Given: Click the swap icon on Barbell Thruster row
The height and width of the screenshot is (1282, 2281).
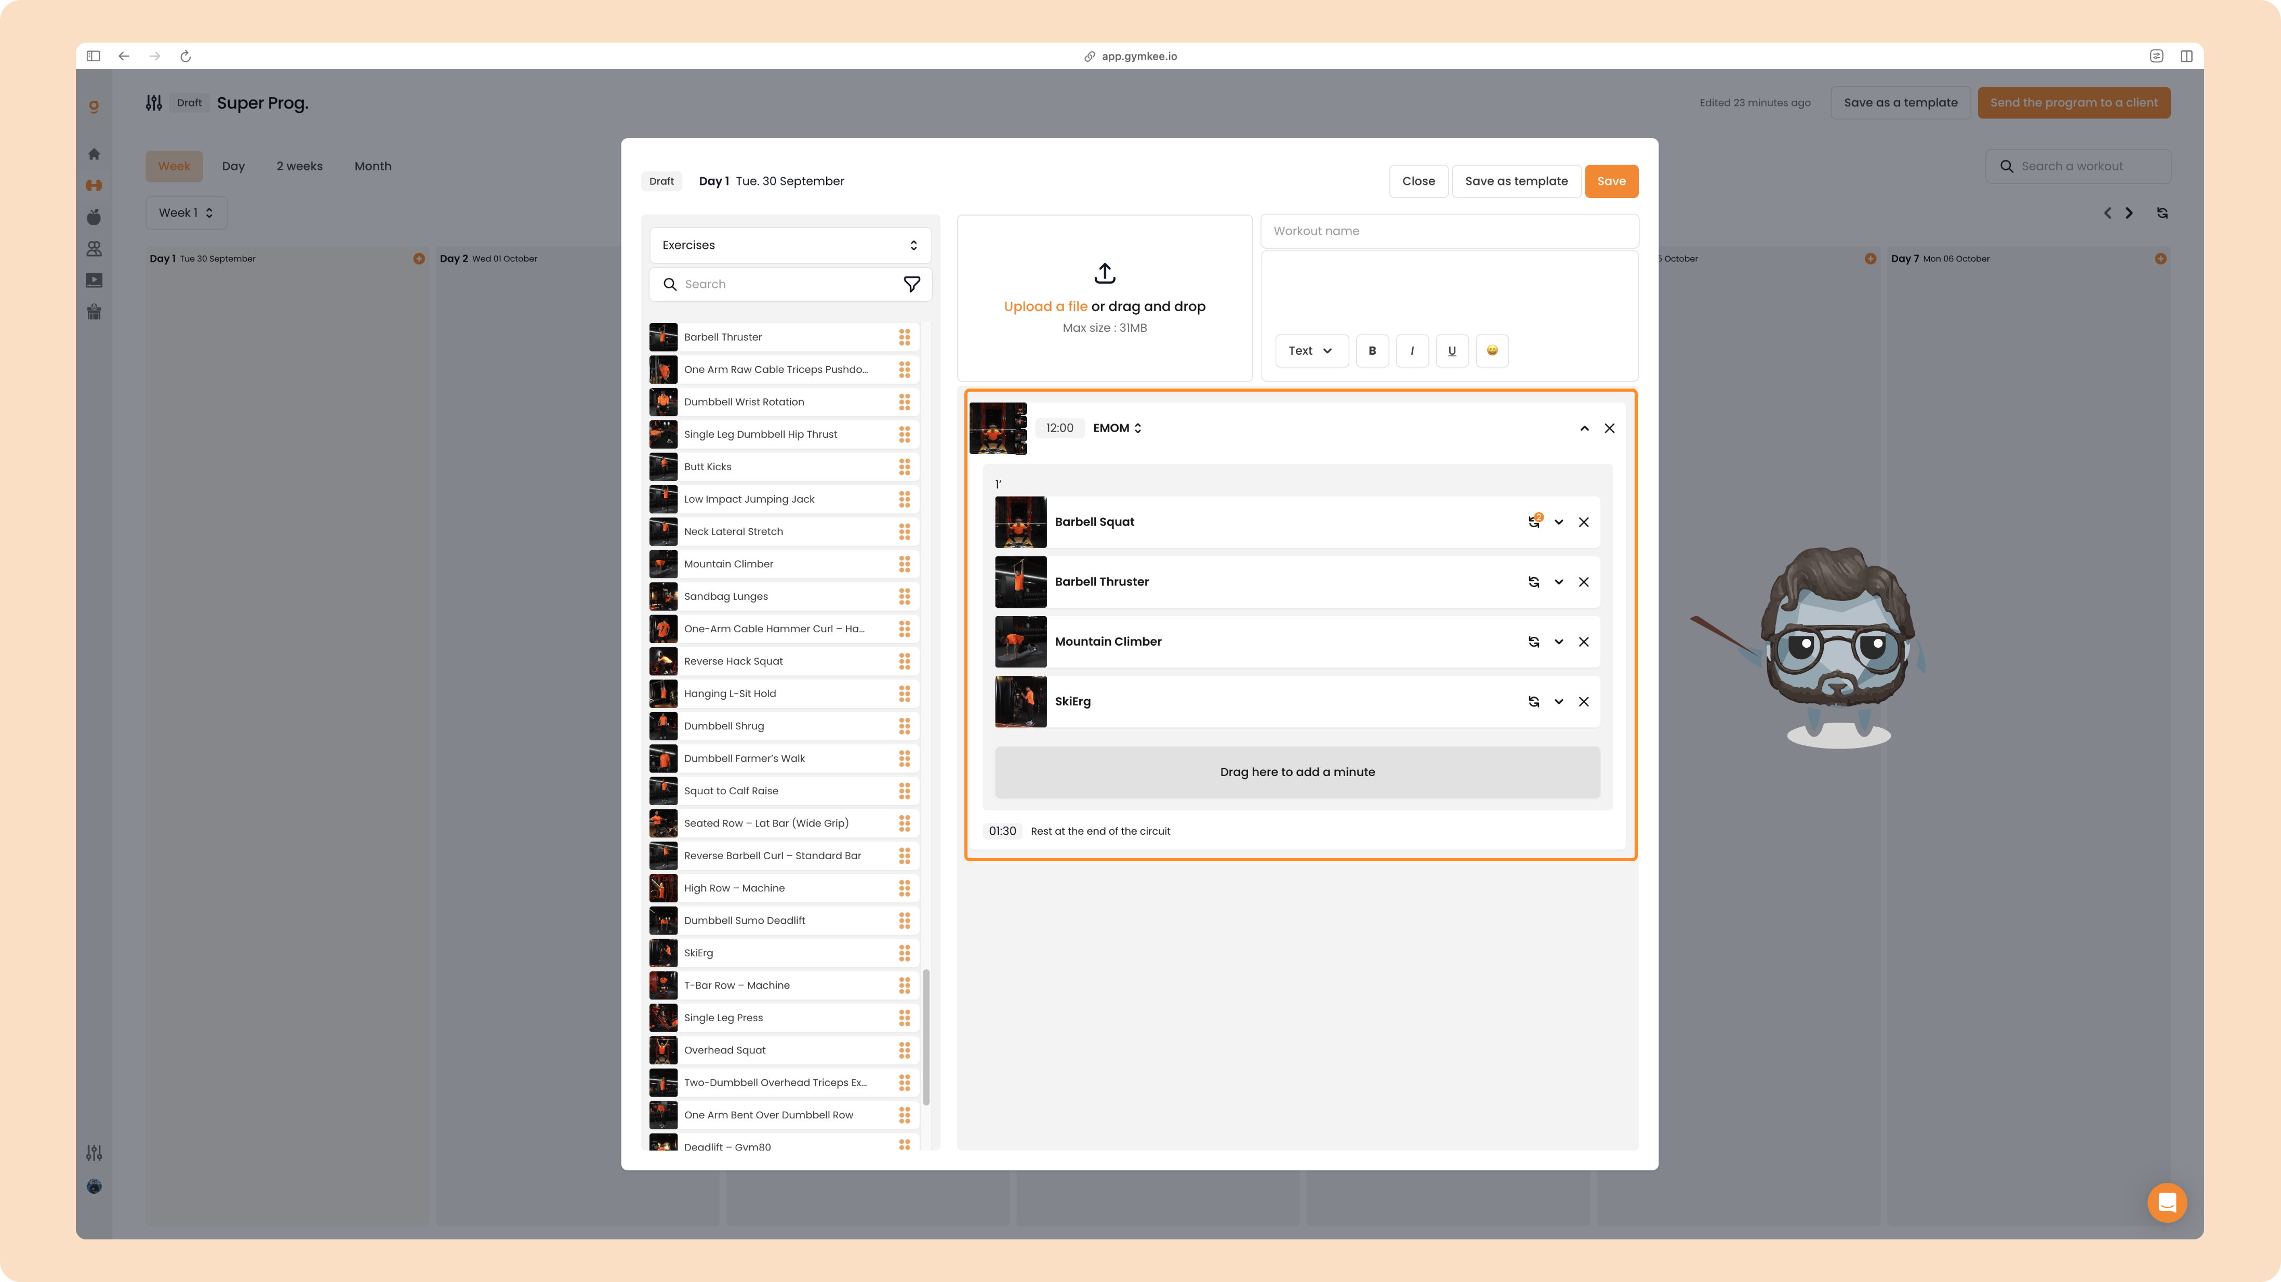Looking at the screenshot, I should click(x=1534, y=582).
